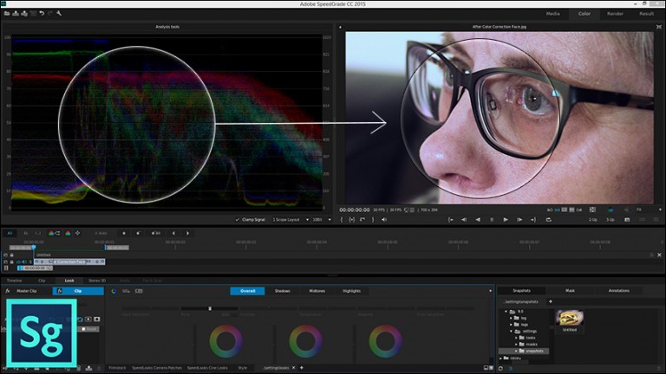The height and width of the screenshot is (374, 666).
Task: Select the 2-Up view button
Action: point(592,220)
